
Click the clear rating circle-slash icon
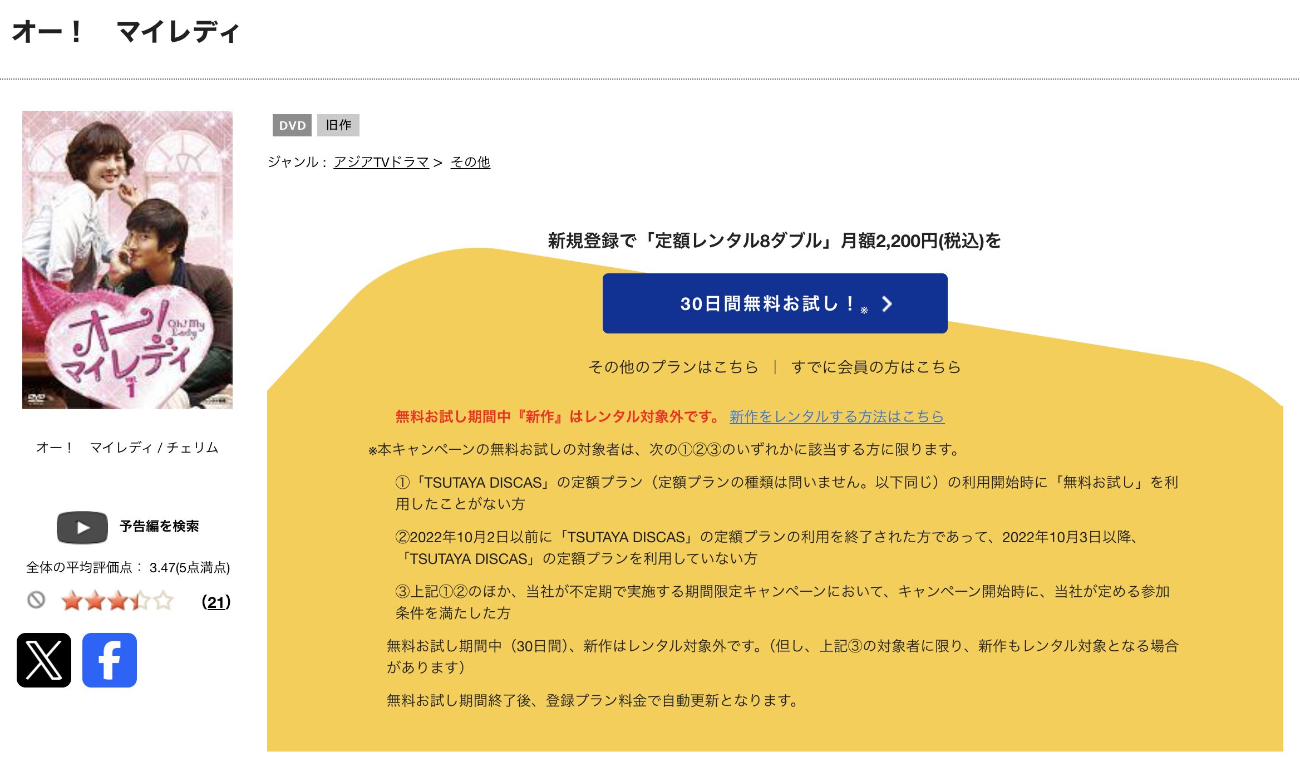point(36,600)
